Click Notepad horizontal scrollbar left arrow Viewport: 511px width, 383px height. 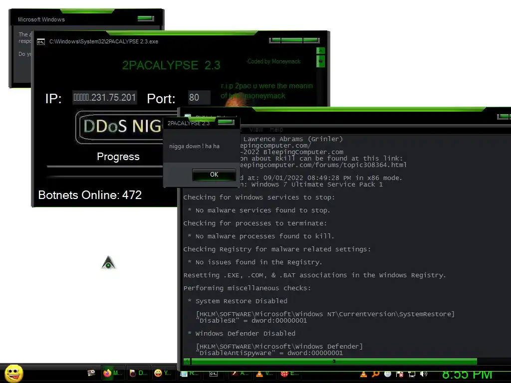(187, 361)
